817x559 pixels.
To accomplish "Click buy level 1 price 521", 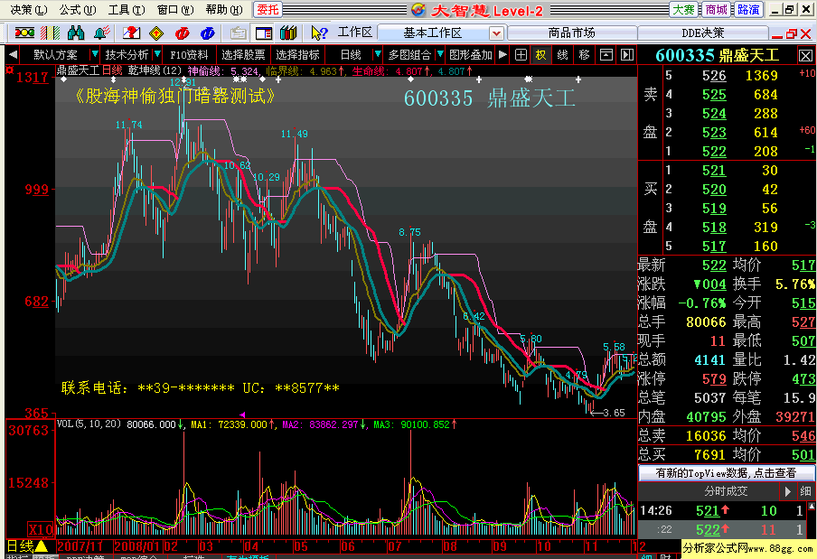I will click(x=714, y=171).
